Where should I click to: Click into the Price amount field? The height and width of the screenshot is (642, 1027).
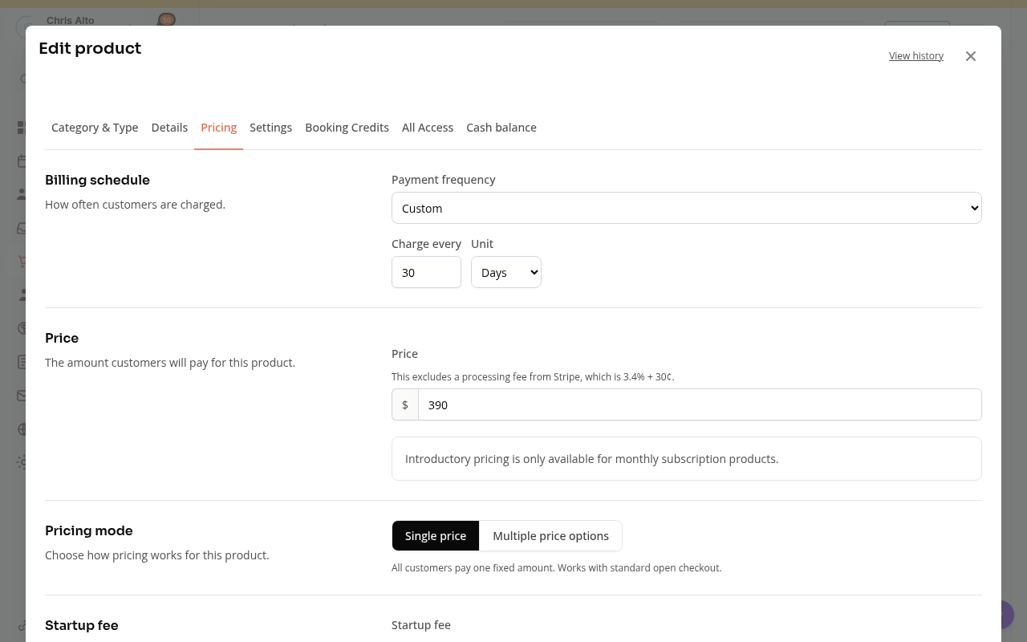point(700,405)
